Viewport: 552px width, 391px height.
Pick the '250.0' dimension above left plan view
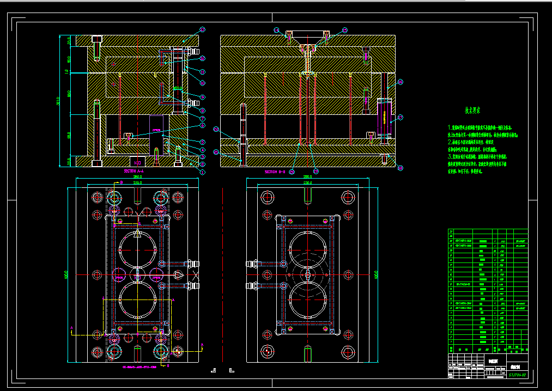coord(137,176)
